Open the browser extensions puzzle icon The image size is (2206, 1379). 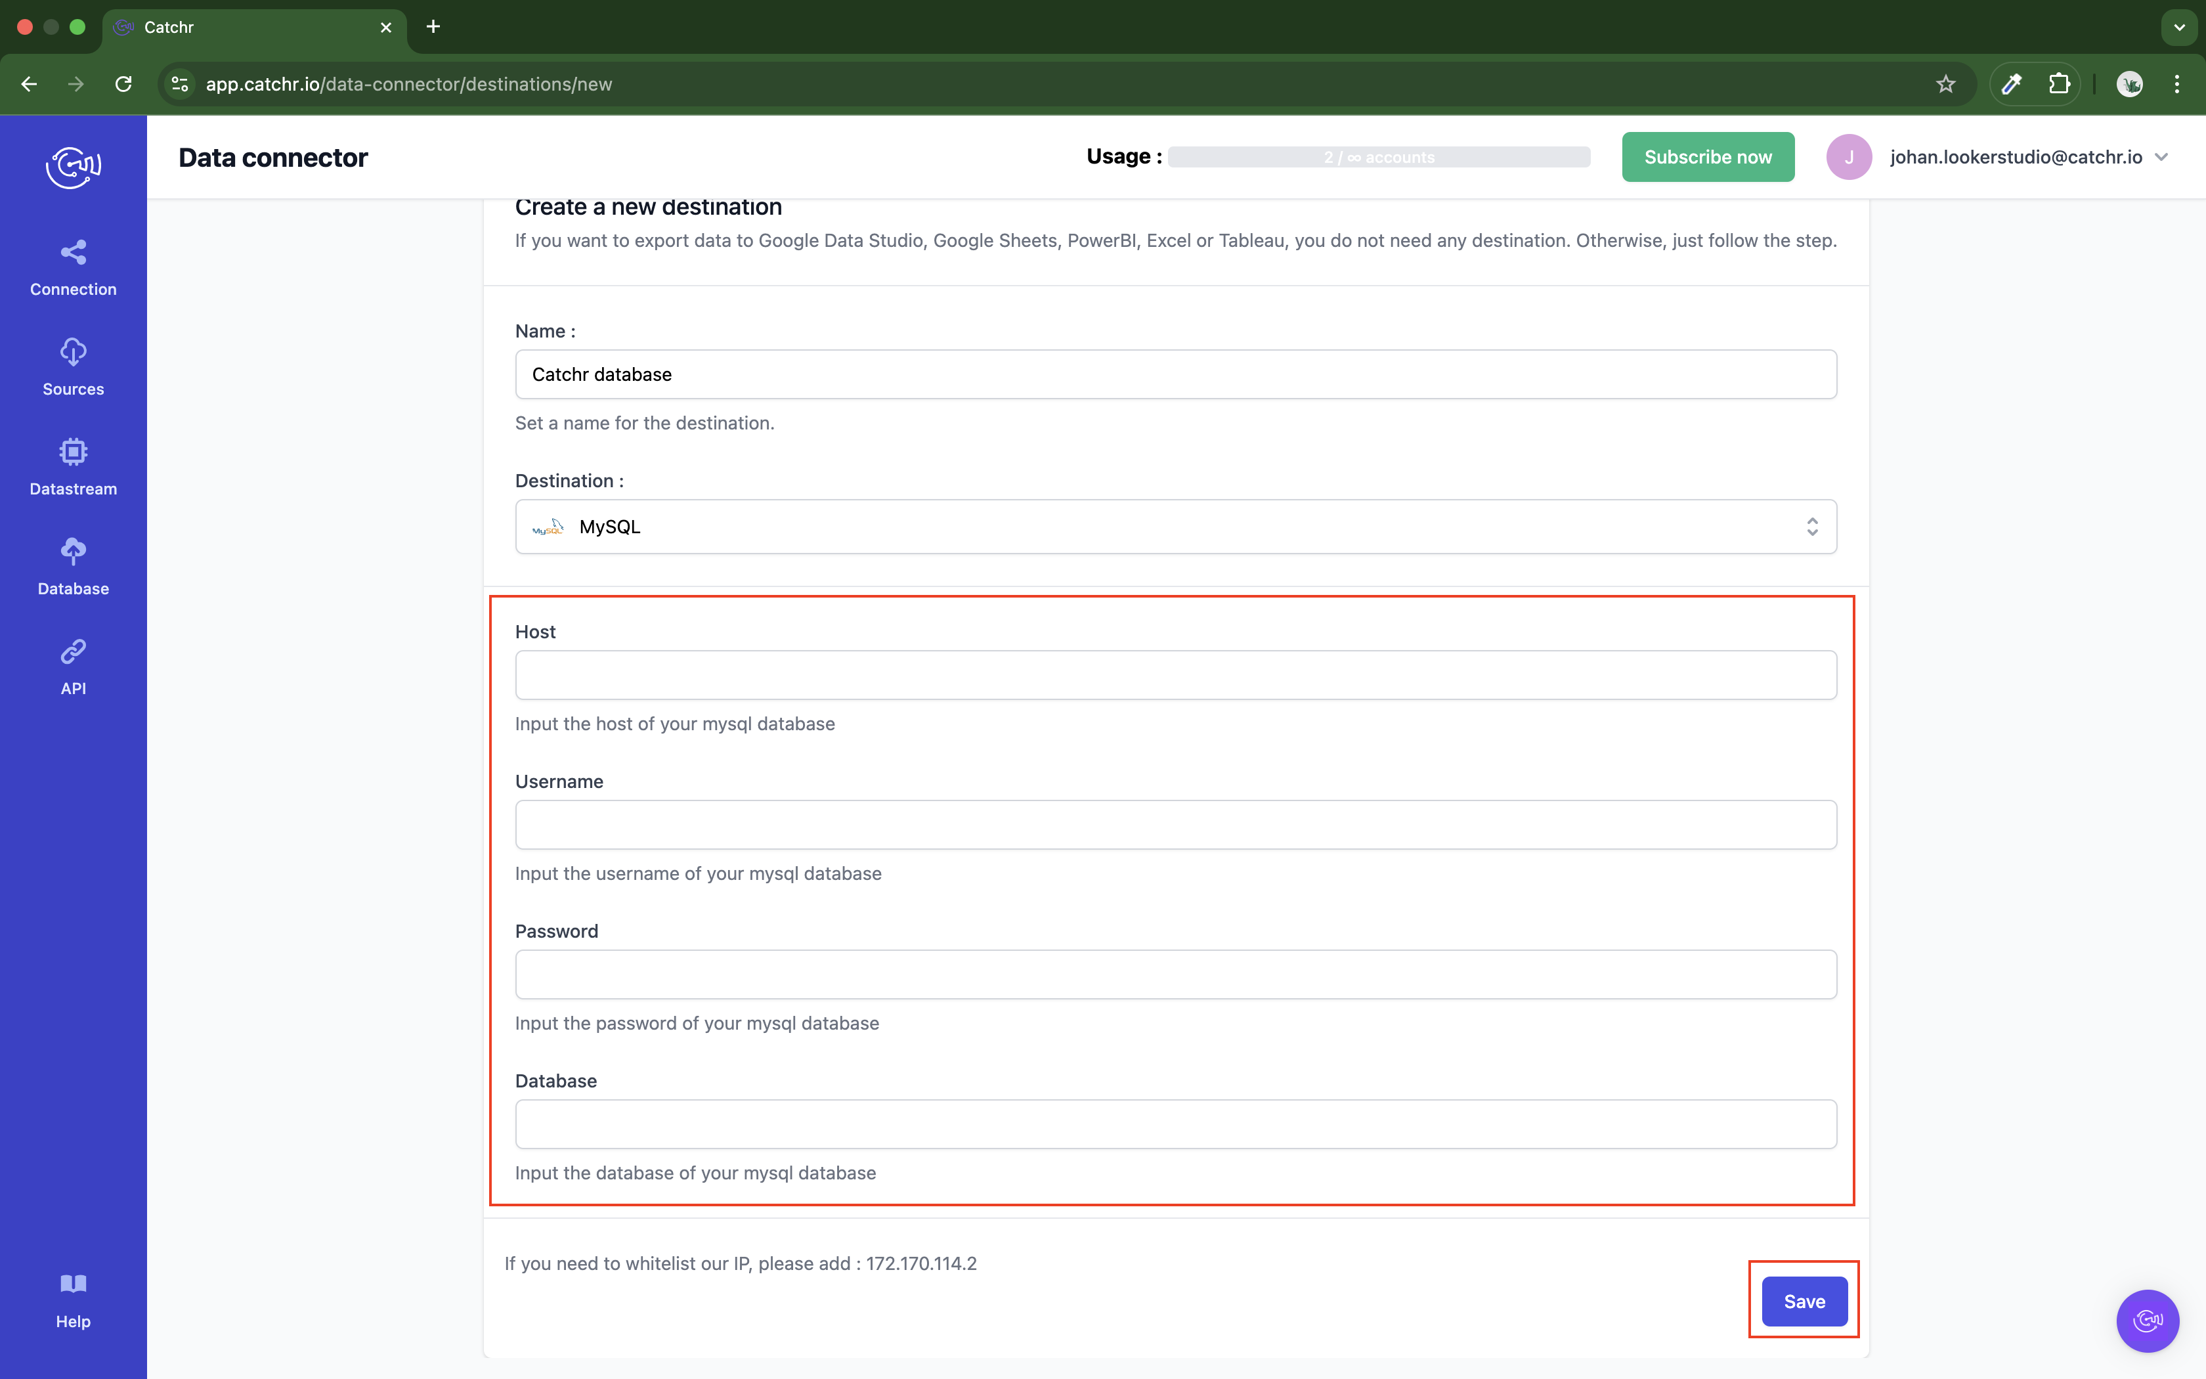[x=2059, y=84]
